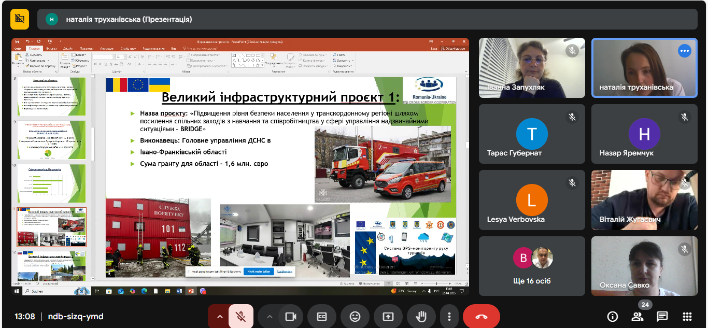The width and height of the screenshot is (708, 328).
Task: Select Оксана Савко video tile
Action: click(644, 266)
